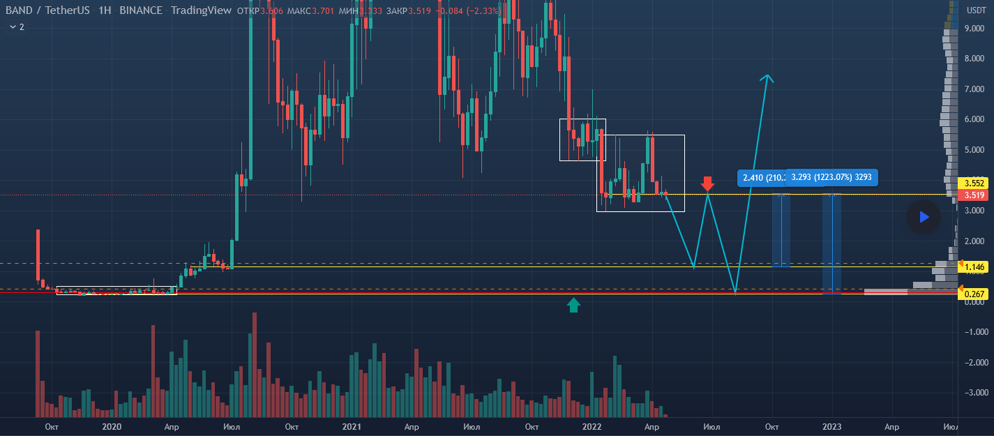Click the yellow 3.552 price label
Viewport: 994px width, 436px height.
(974, 183)
